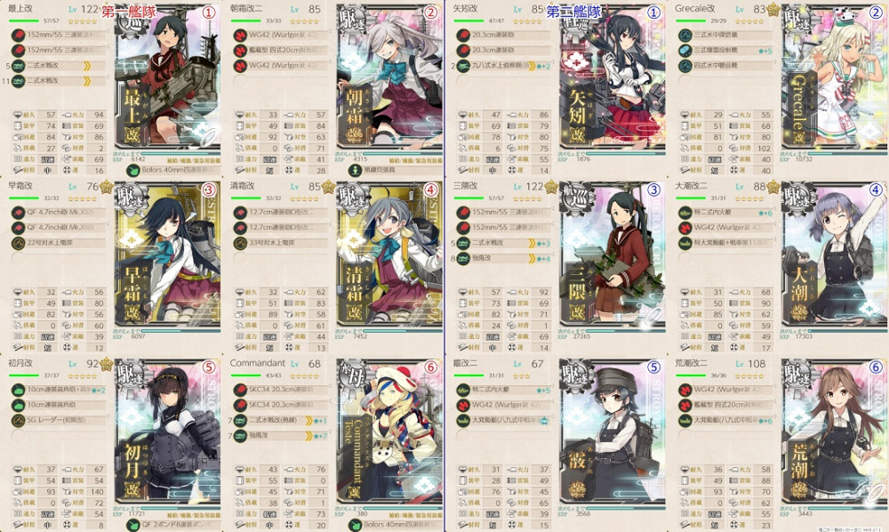The height and width of the screenshot is (532, 889).
Task: Select the empty fourth equipment slot of 朝霜改二
Action: click(x=283, y=81)
